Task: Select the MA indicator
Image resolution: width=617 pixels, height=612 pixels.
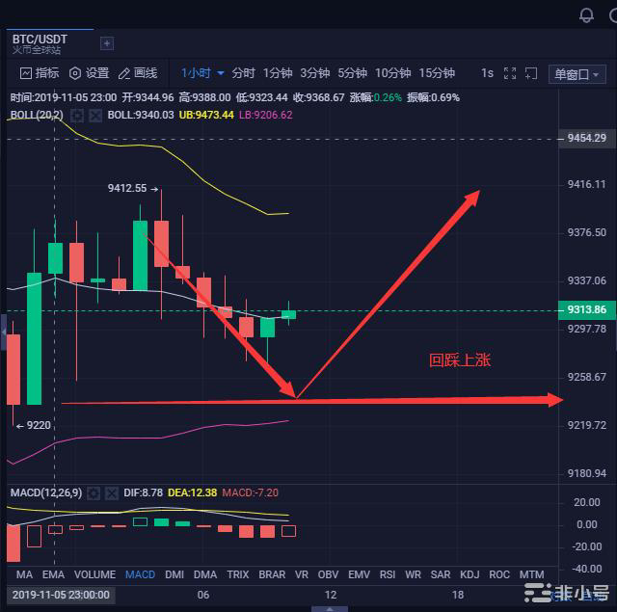Action: [24, 574]
